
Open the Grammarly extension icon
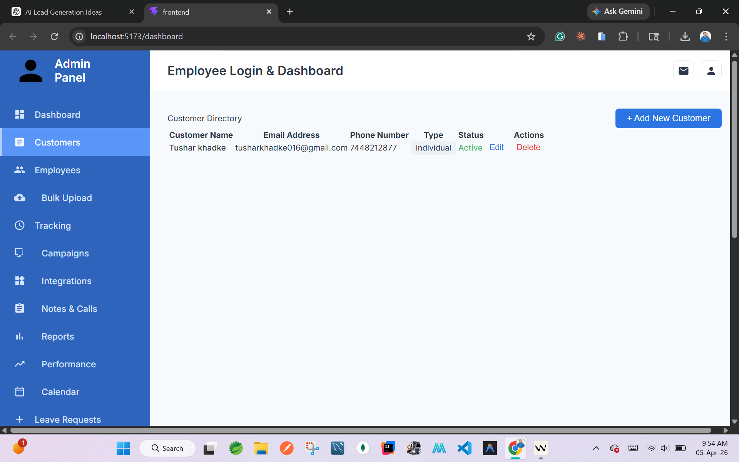[560, 37]
